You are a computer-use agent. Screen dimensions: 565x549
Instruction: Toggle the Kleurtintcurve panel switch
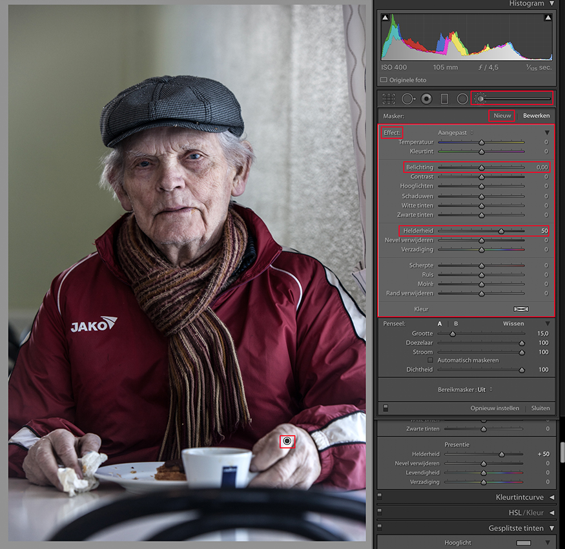(x=380, y=497)
